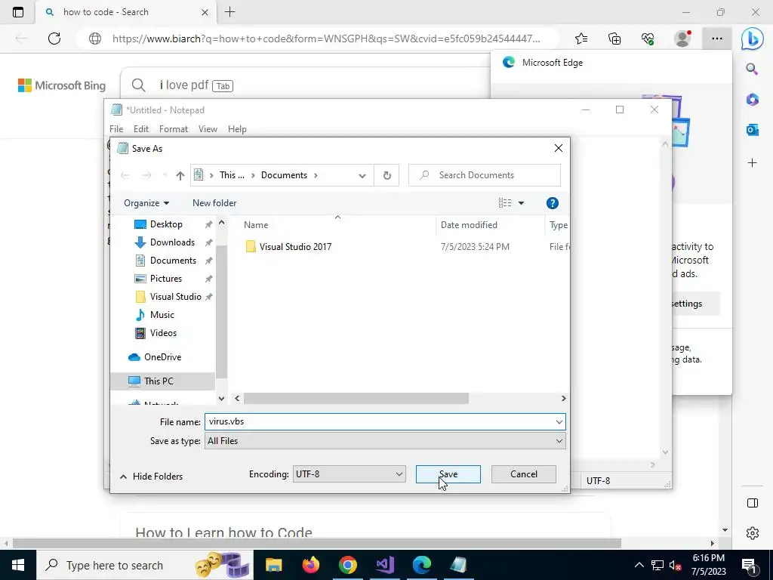Image resolution: width=773 pixels, height=580 pixels.
Task: Open Edge Settings and more ellipsis
Action: click(717, 39)
